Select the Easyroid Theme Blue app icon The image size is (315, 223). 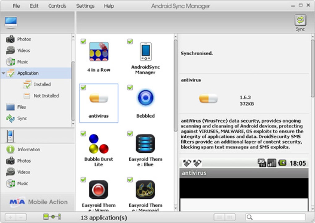(145, 144)
